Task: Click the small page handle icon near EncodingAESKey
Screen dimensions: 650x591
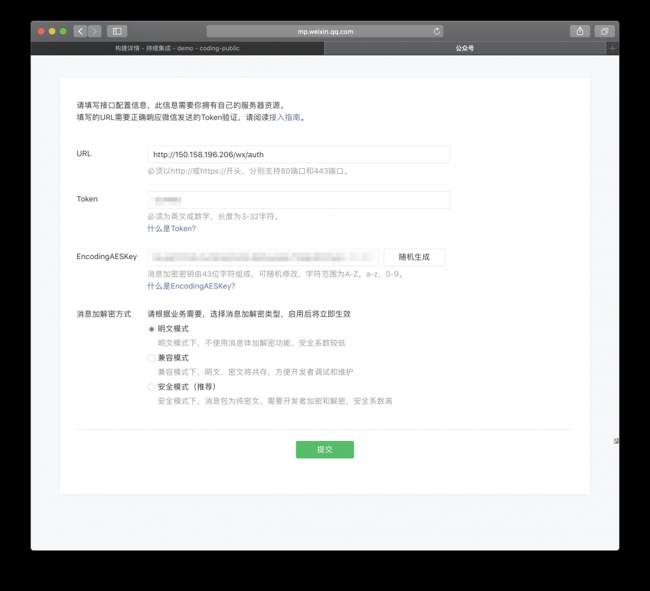Action: tap(615, 440)
